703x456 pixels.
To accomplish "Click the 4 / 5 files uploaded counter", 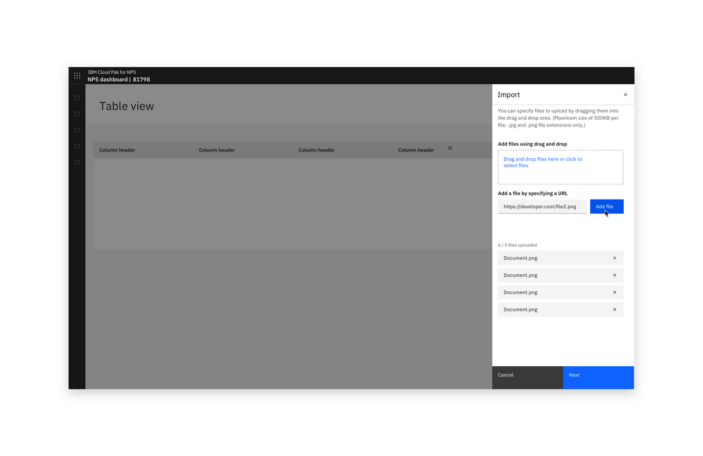I will click(x=517, y=245).
